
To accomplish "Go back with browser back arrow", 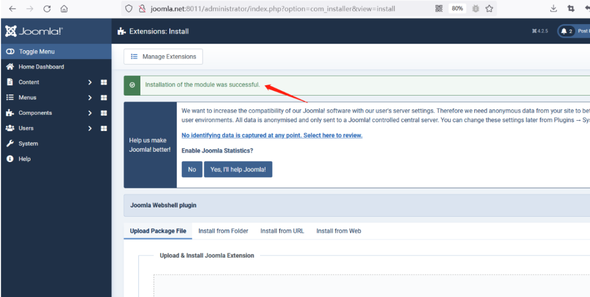I will (x=13, y=9).
